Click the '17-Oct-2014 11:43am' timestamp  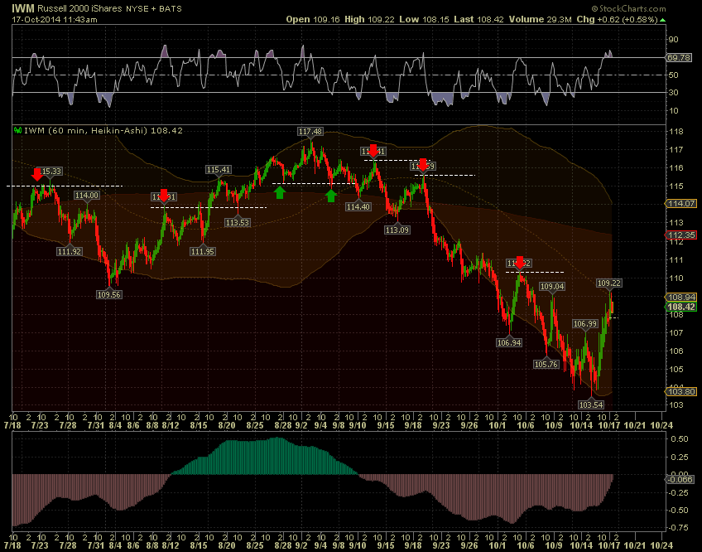coord(54,20)
